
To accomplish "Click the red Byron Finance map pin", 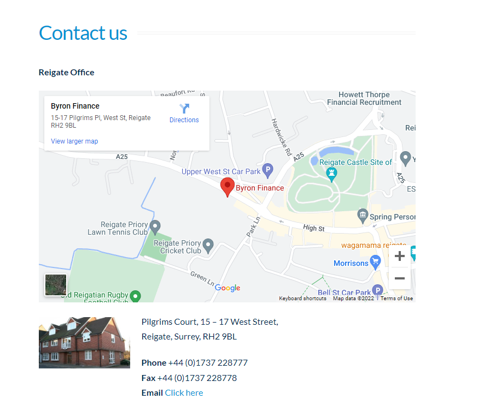I will coord(227,187).
